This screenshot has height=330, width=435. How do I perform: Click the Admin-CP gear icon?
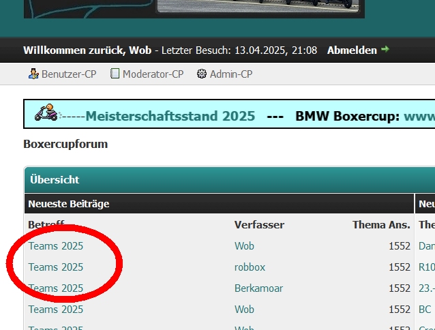click(x=201, y=74)
